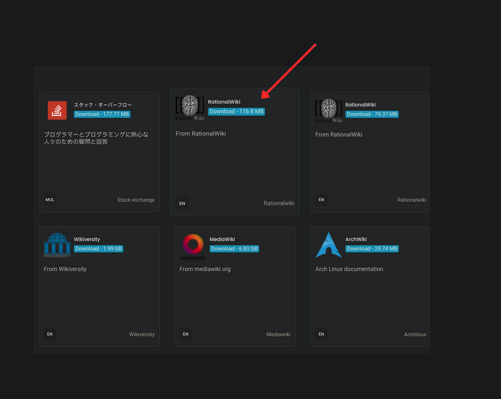Click the Archlinux category label
The height and width of the screenshot is (399, 501).
415,334
